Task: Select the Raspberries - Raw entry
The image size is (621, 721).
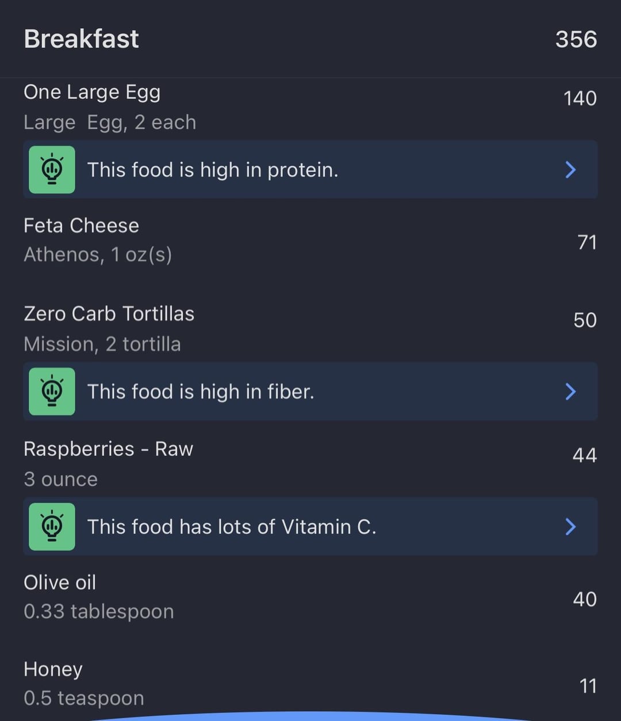Action: [310, 463]
